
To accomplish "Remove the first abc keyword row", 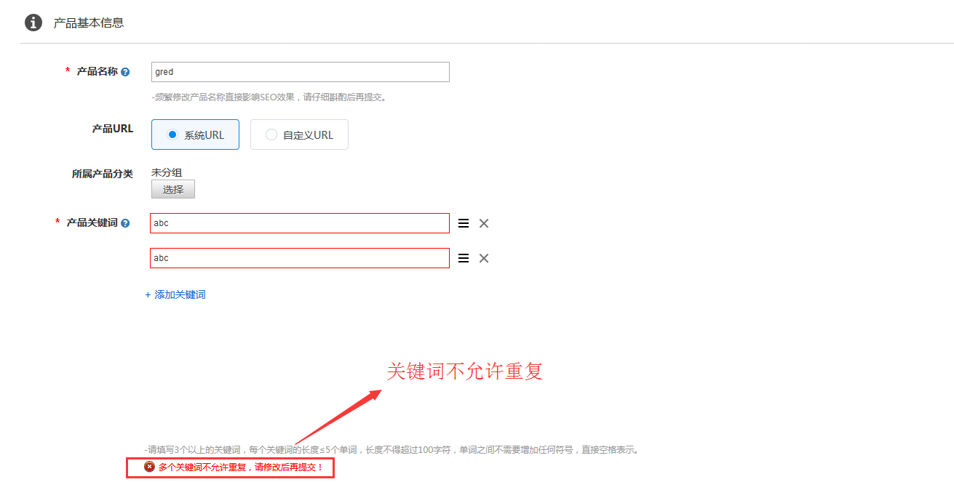I will coord(484,223).
